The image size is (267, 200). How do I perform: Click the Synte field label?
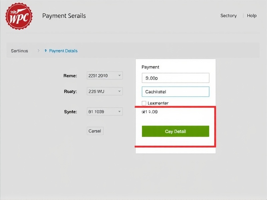pyautogui.click(x=70, y=112)
